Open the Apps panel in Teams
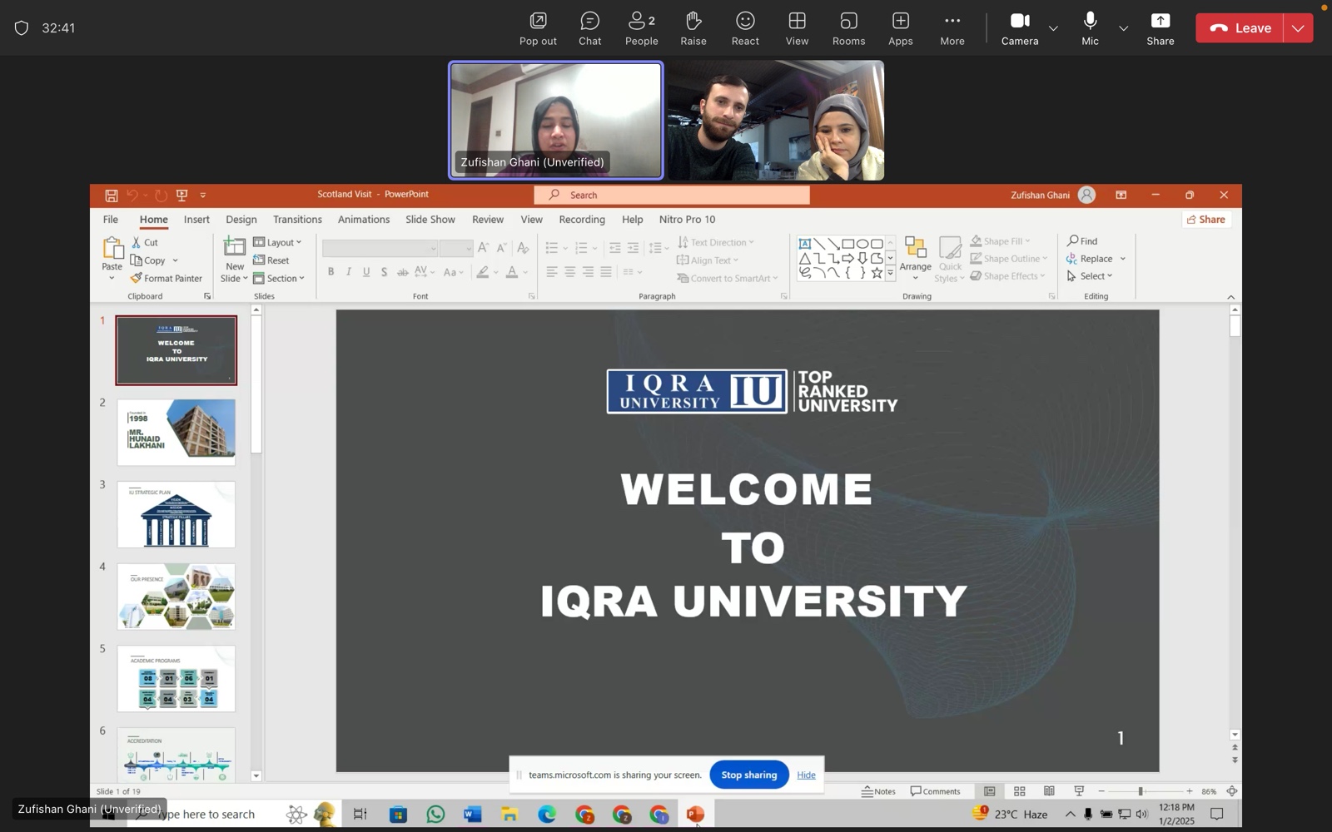Image resolution: width=1332 pixels, height=832 pixels. (x=900, y=28)
